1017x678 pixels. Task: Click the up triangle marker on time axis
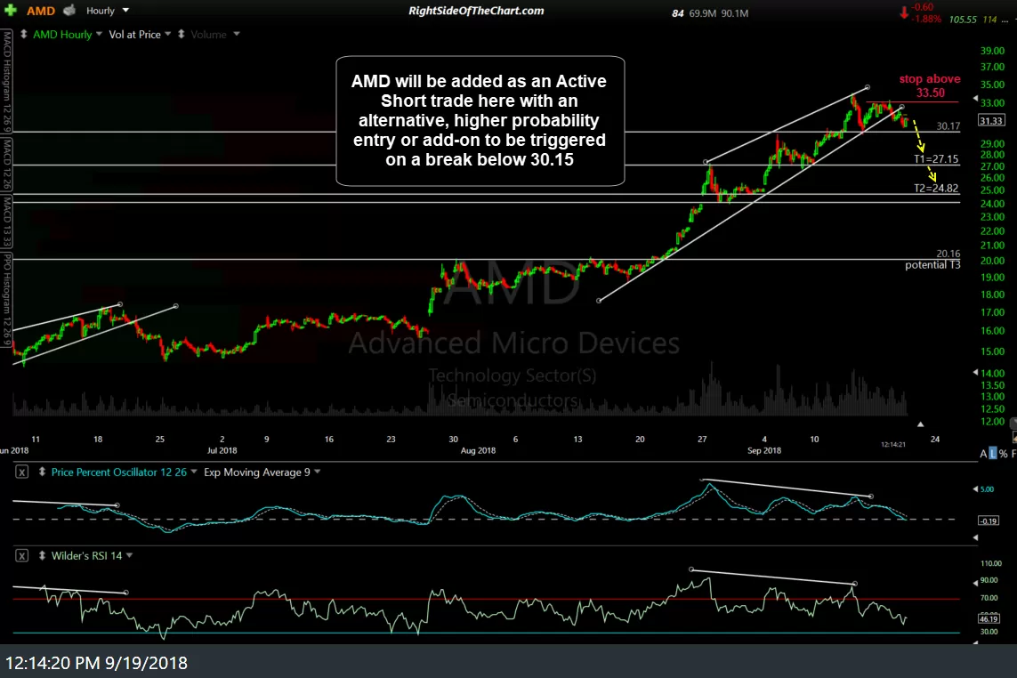pyautogui.click(x=920, y=424)
